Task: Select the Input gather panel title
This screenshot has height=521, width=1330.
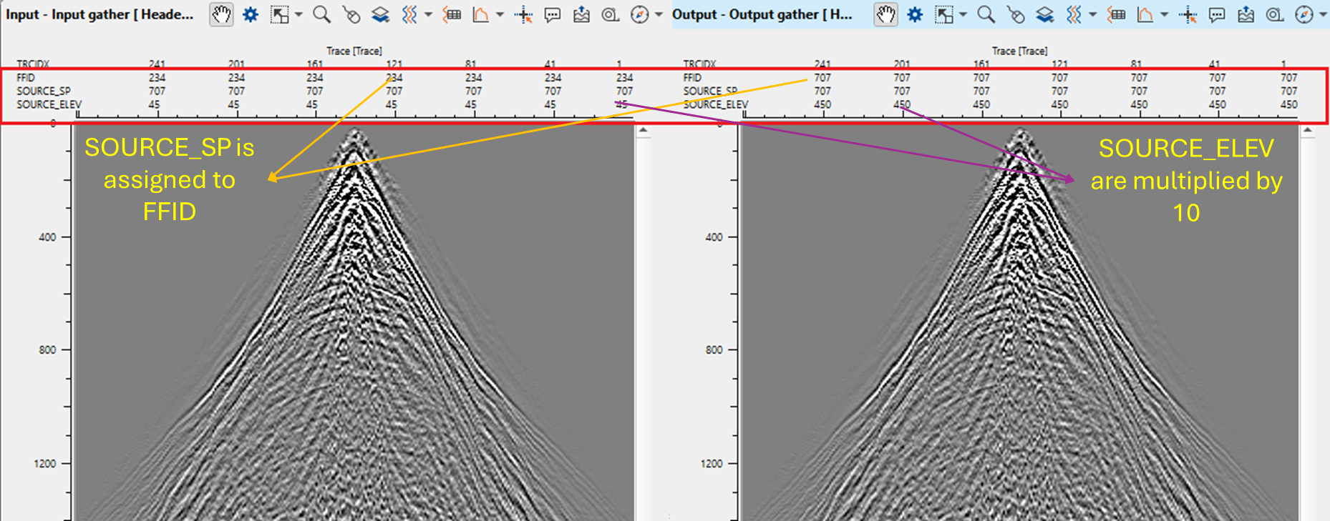Action: (x=99, y=14)
